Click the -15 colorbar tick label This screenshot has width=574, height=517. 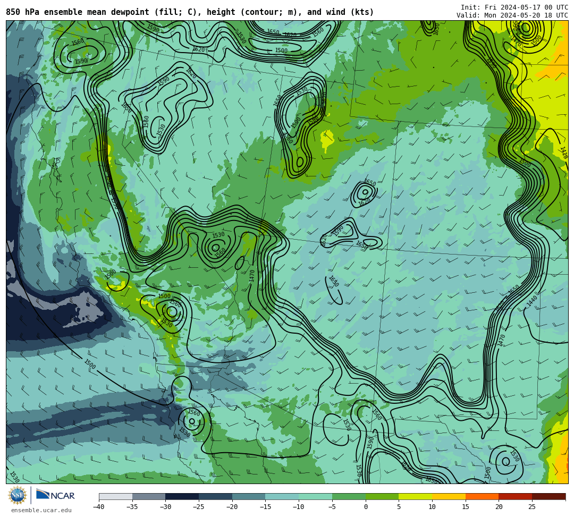tap(265, 507)
